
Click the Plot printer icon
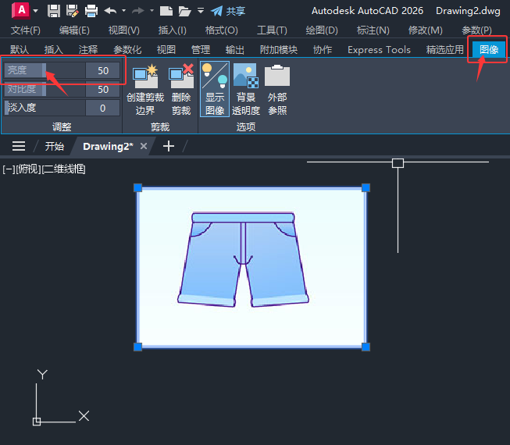coord(91,11)
